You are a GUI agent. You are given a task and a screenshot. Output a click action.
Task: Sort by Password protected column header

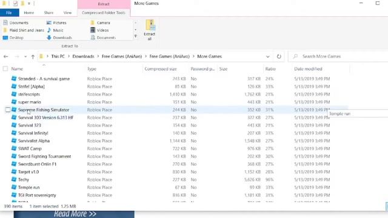click(202, 68)
